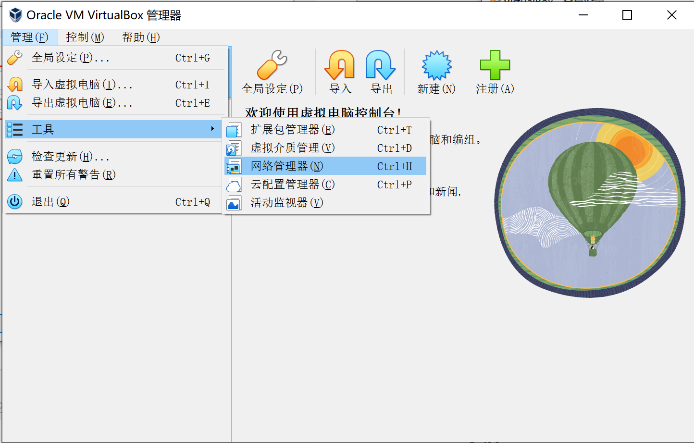Viewport: 694px width, 443px height.
Task: Open 网络管理器(N) from submenu
Action: click(x=325, y=166)
